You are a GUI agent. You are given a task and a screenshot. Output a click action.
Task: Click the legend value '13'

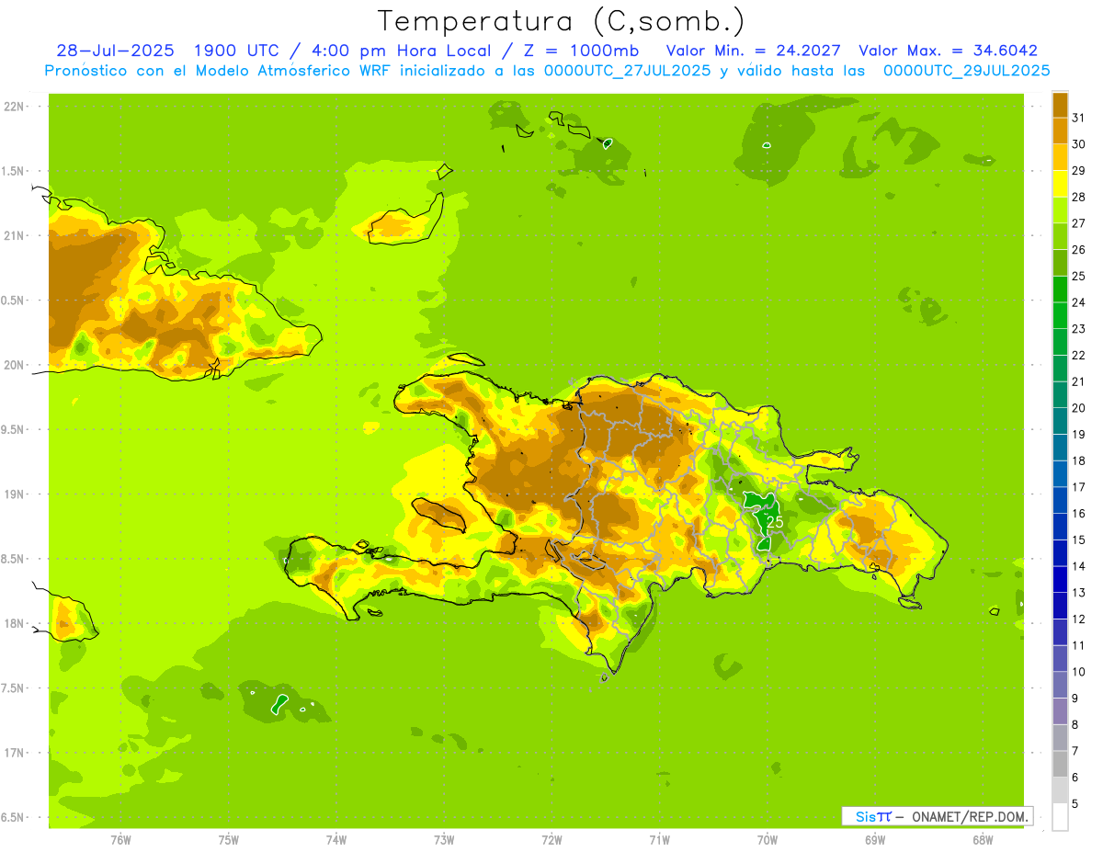(x=1078, y=593)
